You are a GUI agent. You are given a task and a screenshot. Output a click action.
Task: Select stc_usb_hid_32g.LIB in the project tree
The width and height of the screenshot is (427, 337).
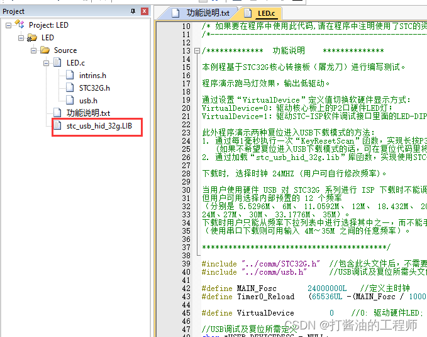[x=99, y=126]
